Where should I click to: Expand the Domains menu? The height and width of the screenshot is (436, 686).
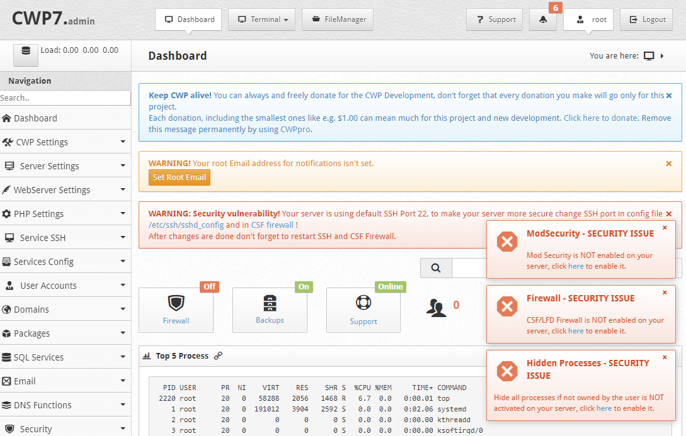point(66,310)
